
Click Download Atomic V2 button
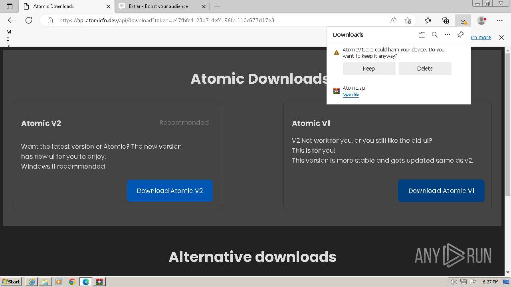click(x=170, y=191)
